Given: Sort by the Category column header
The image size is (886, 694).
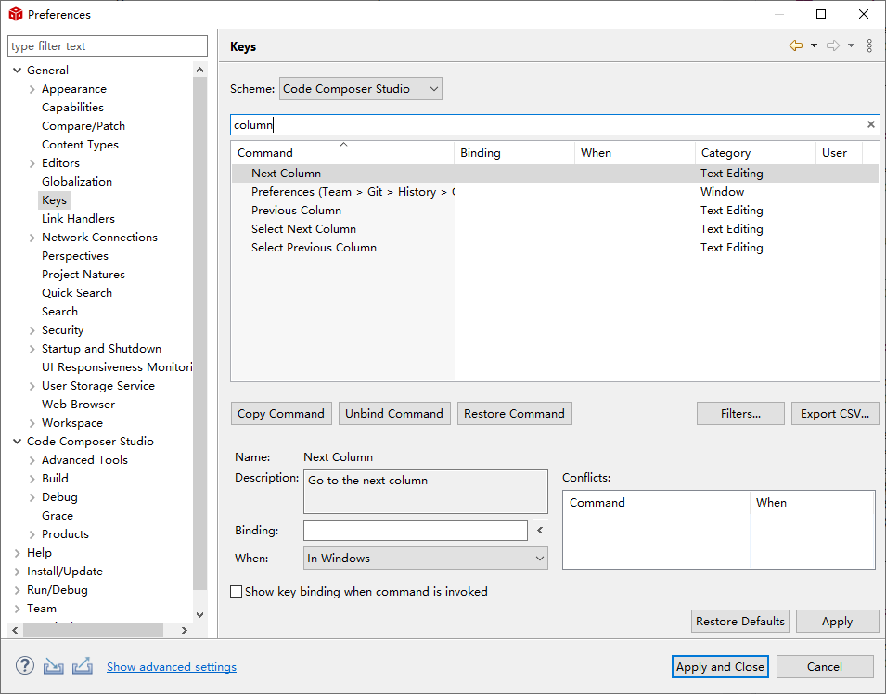Looking at the screenshot, I should tap(725, 153).
